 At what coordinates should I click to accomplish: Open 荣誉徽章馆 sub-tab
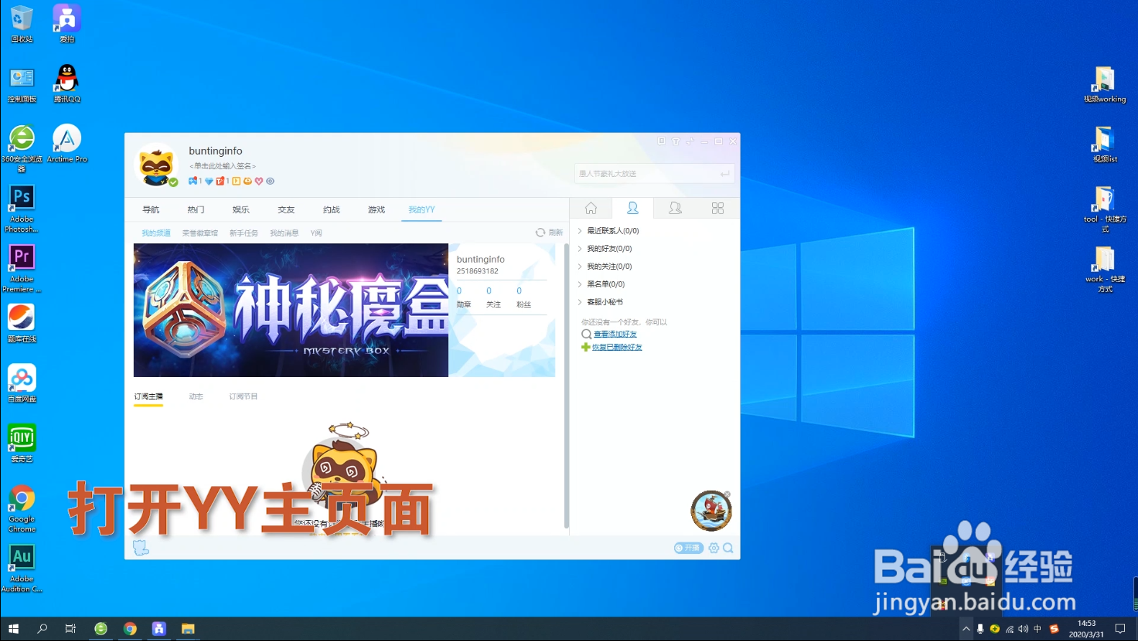[x=200, y=233]
